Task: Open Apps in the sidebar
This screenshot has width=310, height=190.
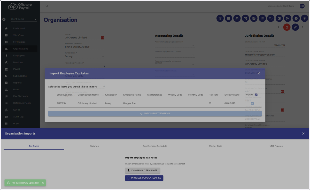Action: [20, 123]
